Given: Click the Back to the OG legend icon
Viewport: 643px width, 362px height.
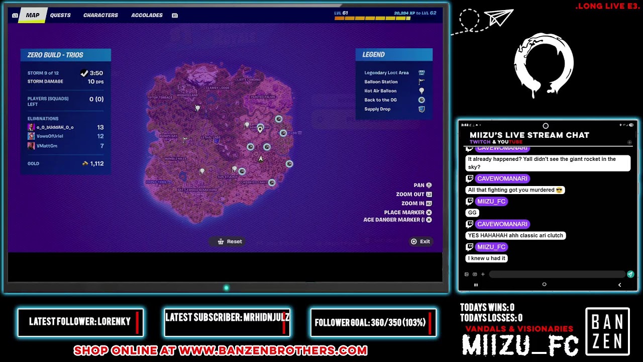Looking at the screenshot, I should (x=421, y=100).
